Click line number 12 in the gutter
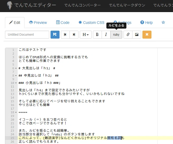Image resolution: width=173 pixels, height=144 pixels. point(12,90)
